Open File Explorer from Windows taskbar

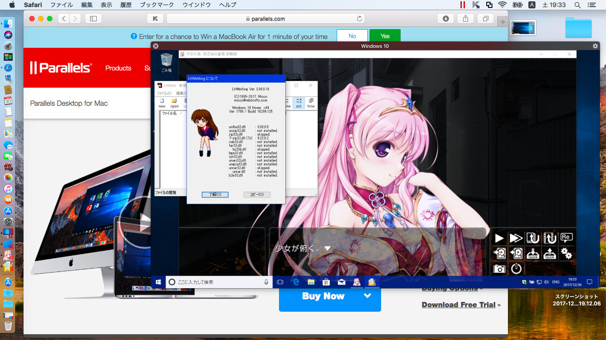pyautogui.click(x=311, y=282)
